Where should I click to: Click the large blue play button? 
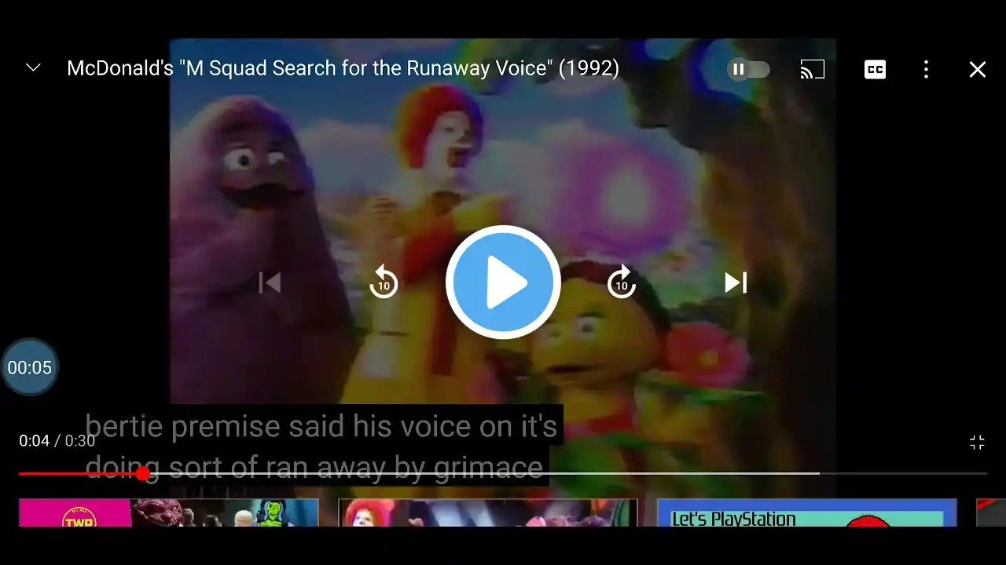pos(503,282)
